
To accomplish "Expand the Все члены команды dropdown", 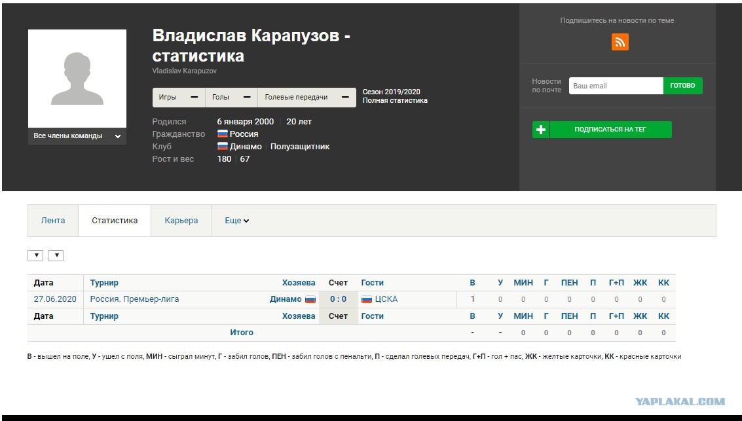I will pos(77,136).
